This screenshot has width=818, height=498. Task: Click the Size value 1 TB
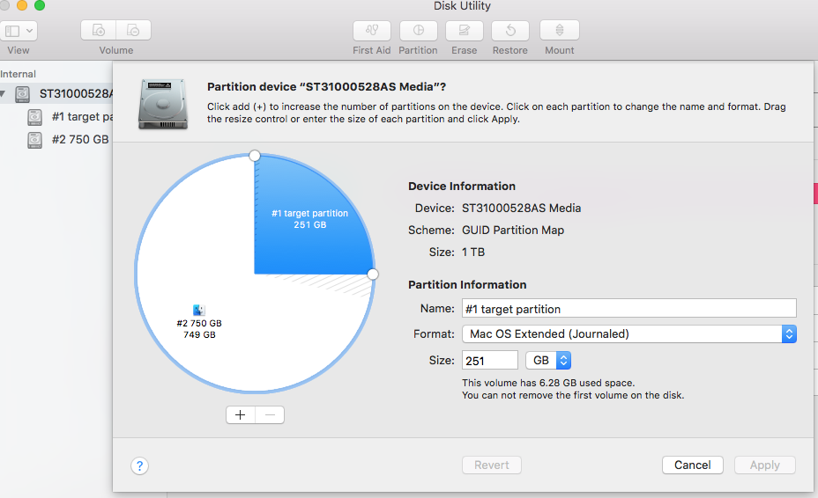tap(473, 253)
